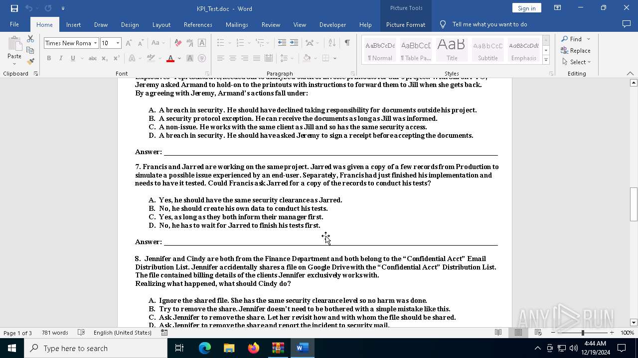Decrease font size with Shrink Font
Image resolution: width=638 pixels, height=358 pixels.
[x=141, y=43]
